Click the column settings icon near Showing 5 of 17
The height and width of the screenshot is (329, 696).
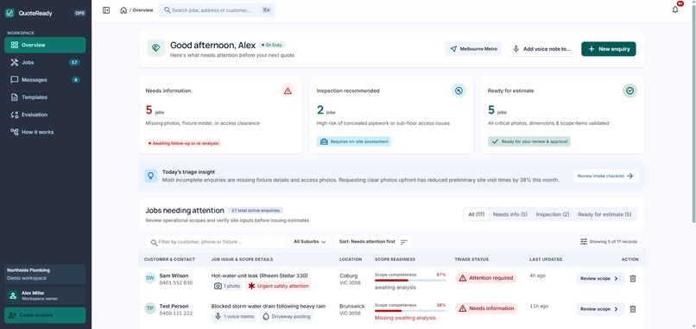pyautogui.click(x=584, y=242)
